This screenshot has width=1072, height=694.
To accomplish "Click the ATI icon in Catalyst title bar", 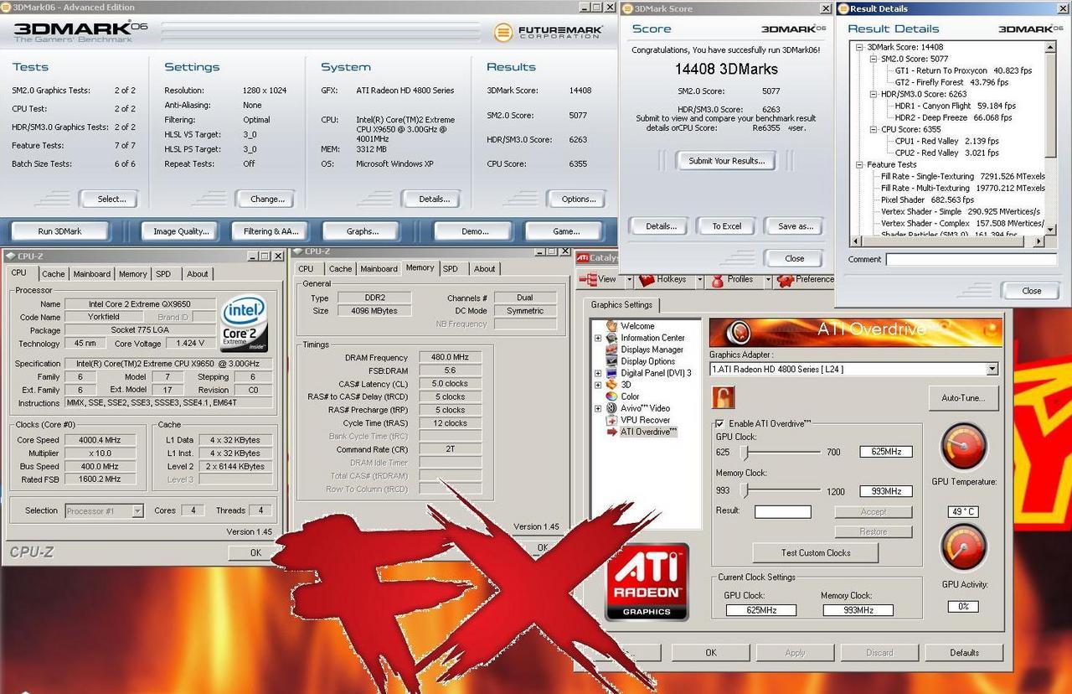I will pos(582,257).
